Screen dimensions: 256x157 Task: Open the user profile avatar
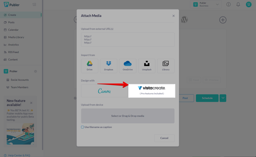249,4
